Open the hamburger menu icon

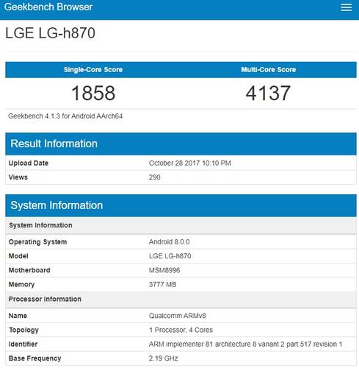tap(346, 7)
